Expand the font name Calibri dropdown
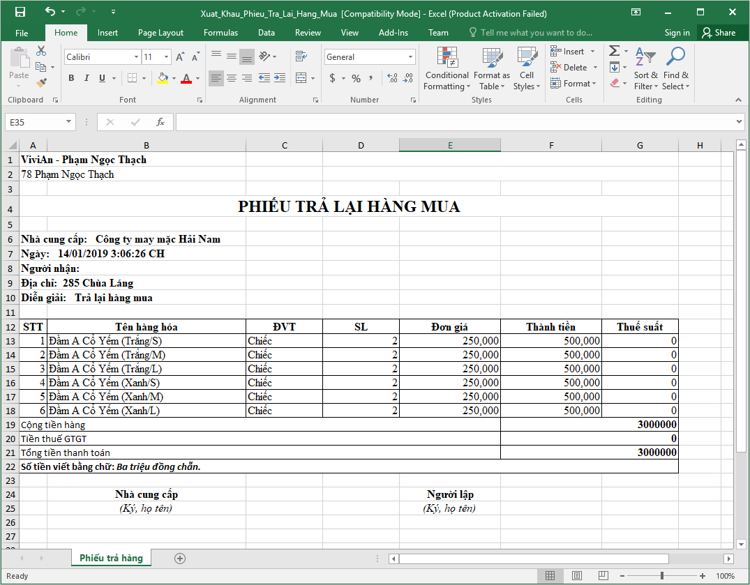 (x=136, y=57)
